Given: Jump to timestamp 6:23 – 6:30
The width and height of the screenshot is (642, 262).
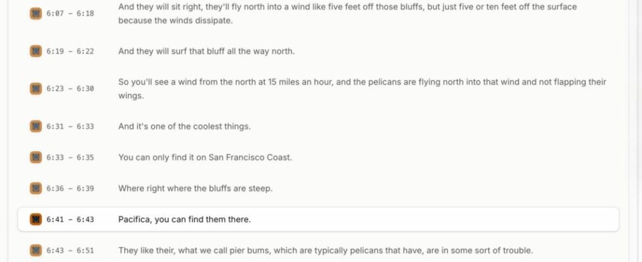Looking at the screenshot, I should pos(70,88).
